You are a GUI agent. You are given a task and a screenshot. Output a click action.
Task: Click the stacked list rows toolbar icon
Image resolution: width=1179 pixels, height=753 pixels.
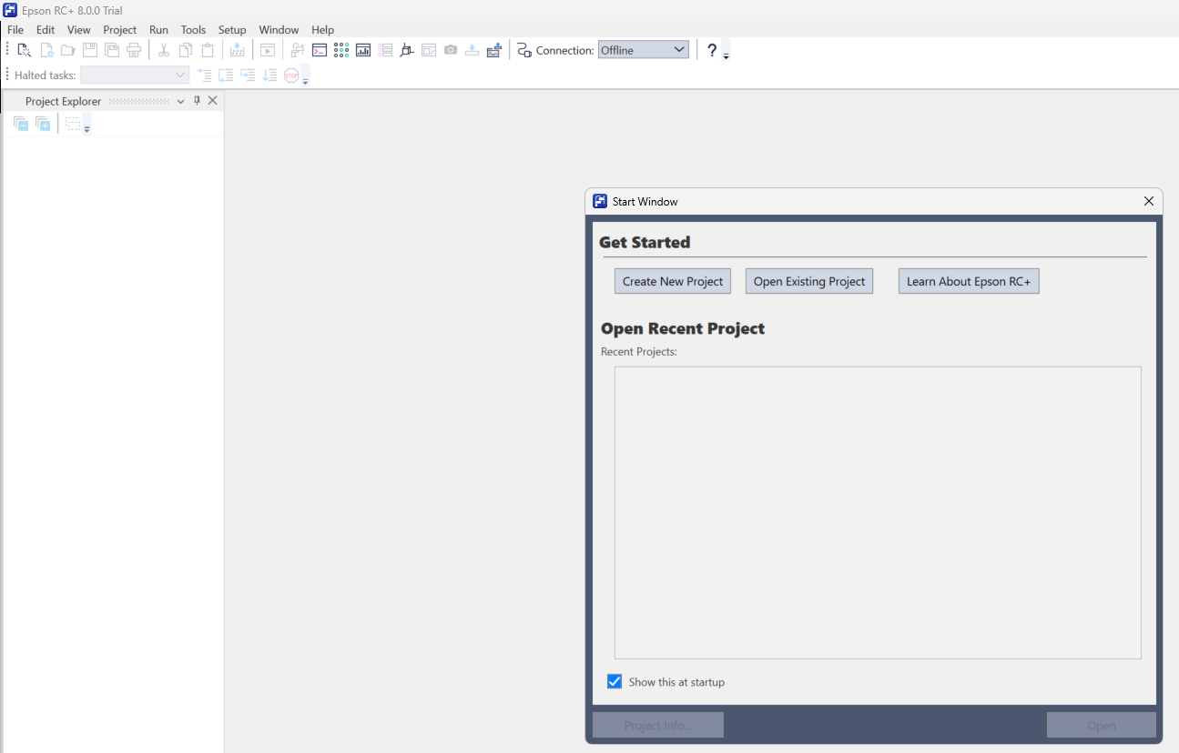(385, 50)
